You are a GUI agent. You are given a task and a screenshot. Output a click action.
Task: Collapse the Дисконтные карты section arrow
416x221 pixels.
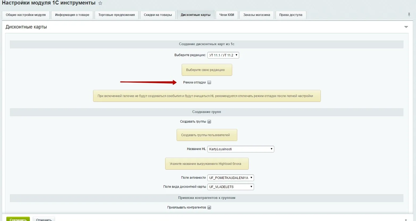point(406,27)
